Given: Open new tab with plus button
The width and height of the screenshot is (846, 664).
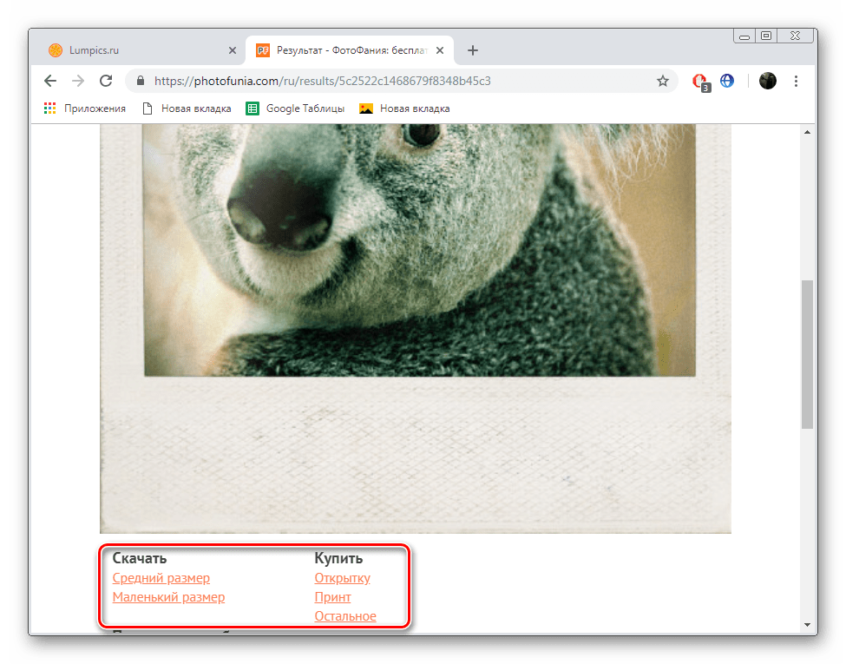Looking at the screenshot, I should click(473, 50).
